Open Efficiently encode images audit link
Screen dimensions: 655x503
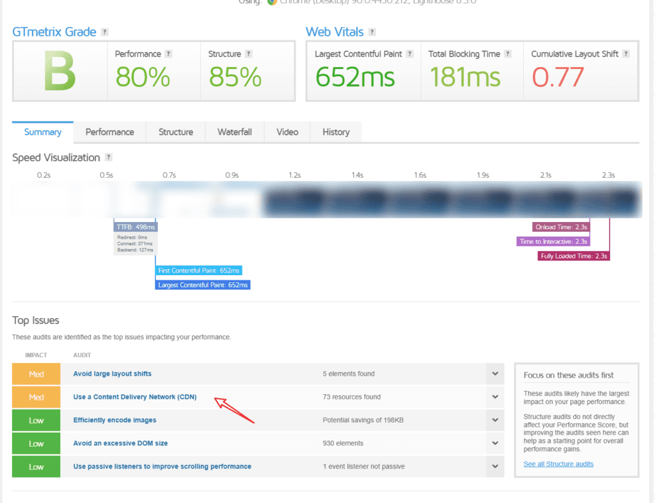point(115,420)
